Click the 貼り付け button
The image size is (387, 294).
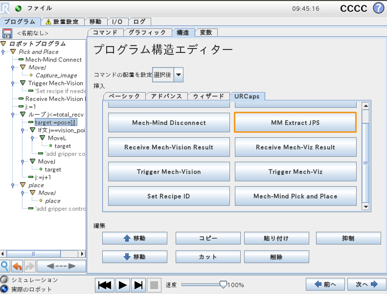click(x=276, y=238)
